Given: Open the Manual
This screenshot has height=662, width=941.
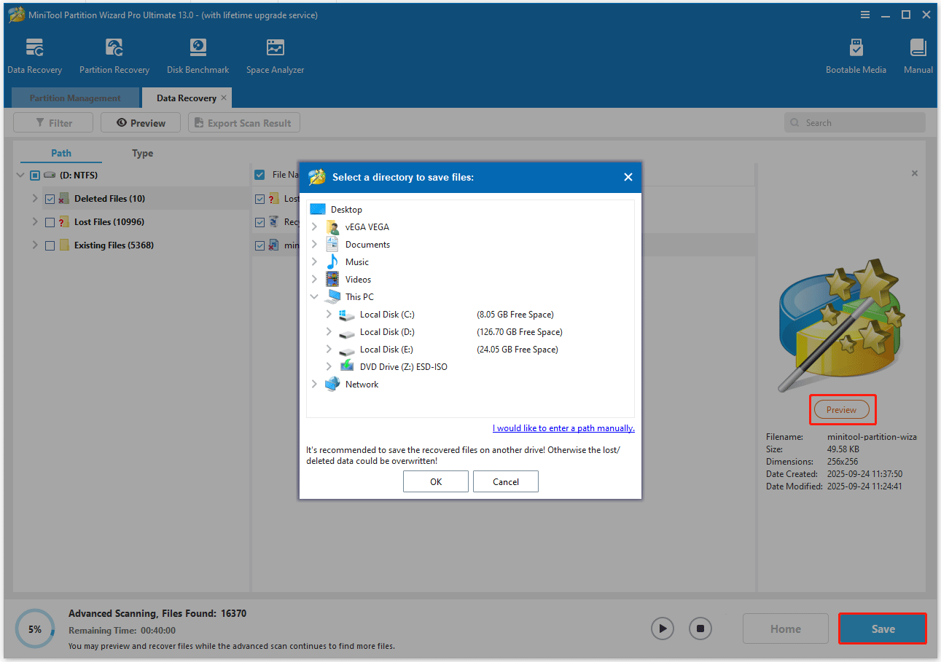Looking at the screenshot, I should click(918, 55).
